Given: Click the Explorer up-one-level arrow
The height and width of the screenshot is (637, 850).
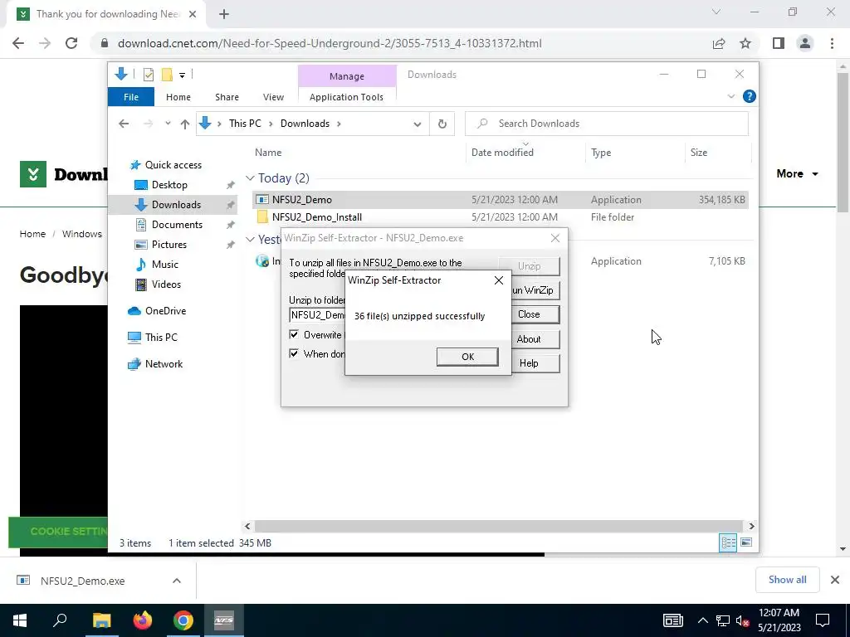Looking at the screenshot, I should pos(185,124).
